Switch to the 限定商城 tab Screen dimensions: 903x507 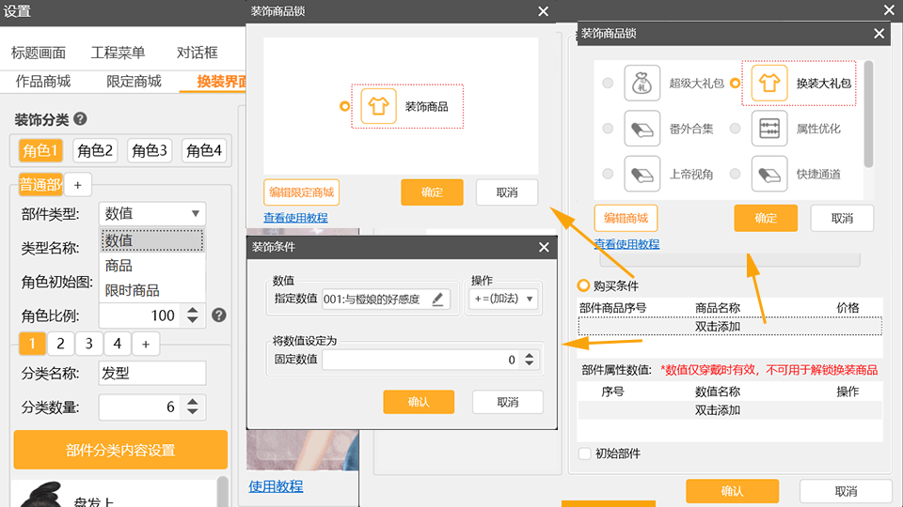click(x=134, y=82)
